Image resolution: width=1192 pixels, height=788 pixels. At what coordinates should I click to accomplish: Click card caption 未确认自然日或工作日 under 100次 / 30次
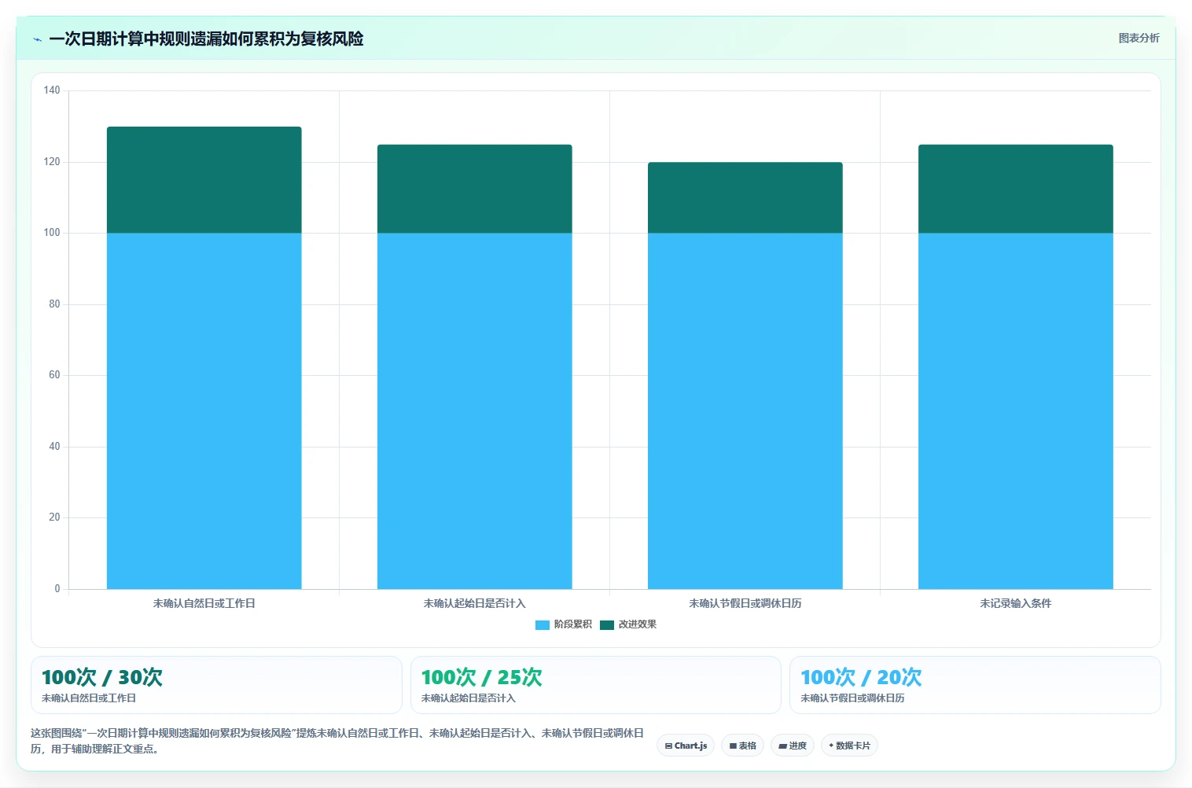89,698
